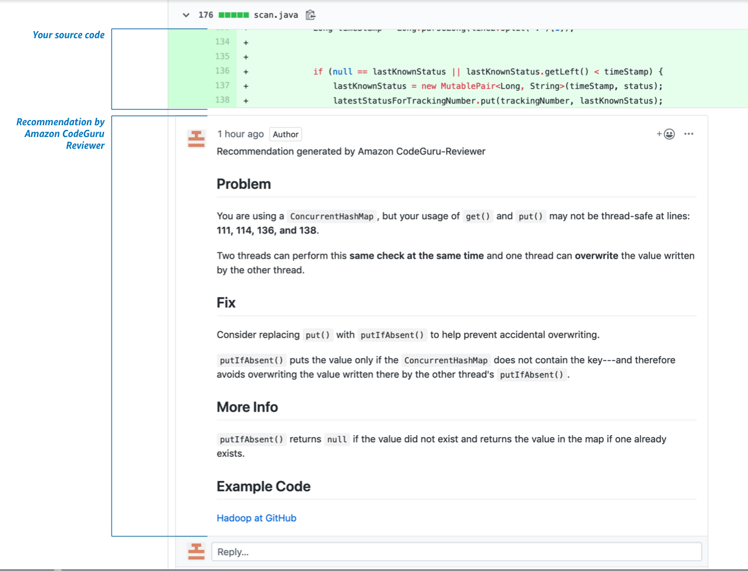
Task: Click putIfAbsent() token in 'Consider replacing' sentence
Action: (x=392, y=335)
